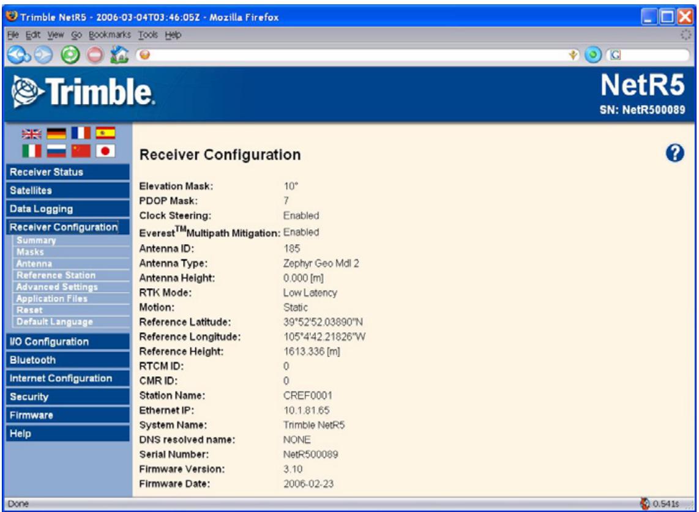The width and height of the screenshot is (699, 512).
Task: Click the Serial Number value NetR500089 in list
Action: coord(311,454)
